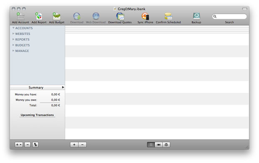Click the toolbar toggle pill button
Screen dimensions: 259x163
click(x=245, y=9)
